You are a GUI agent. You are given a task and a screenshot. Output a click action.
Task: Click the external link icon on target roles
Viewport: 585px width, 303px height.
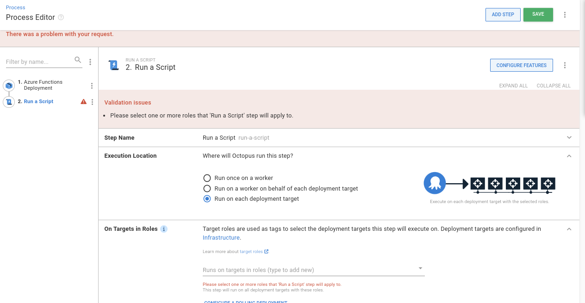267,251
